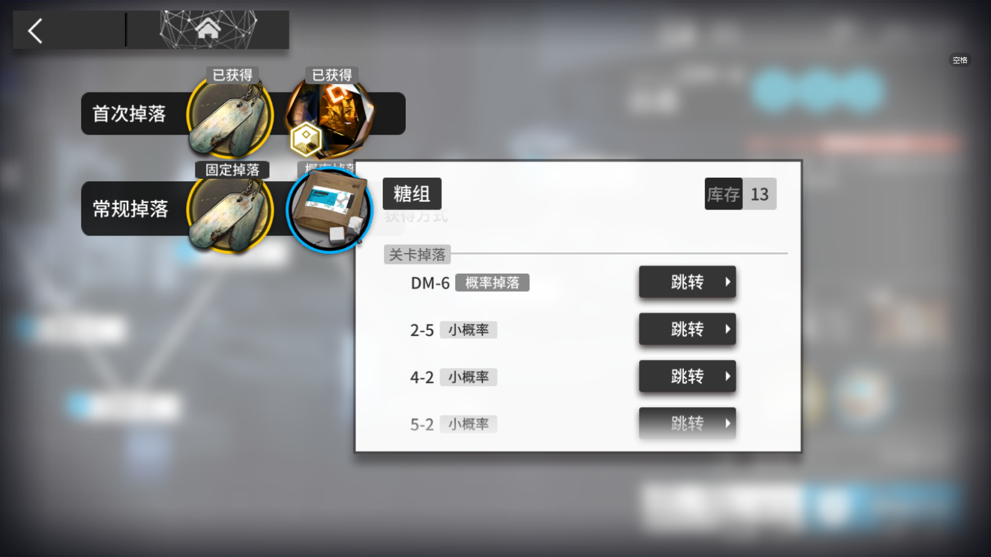The width and height of the screenshot is (991, 557).
Task: Go to home via house icon
Action: click(208, 28)
